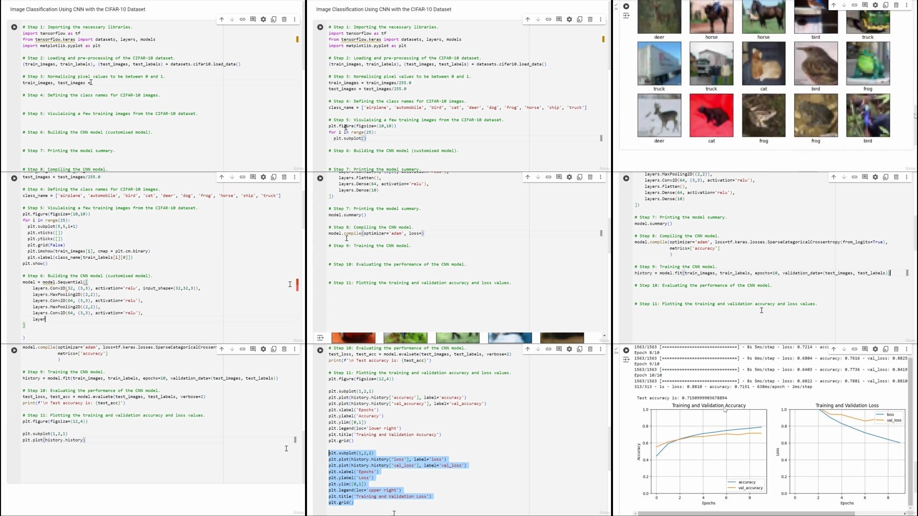Run the cell in the center panel
This screenshot has width=918, height=516.
pos(320,178)
